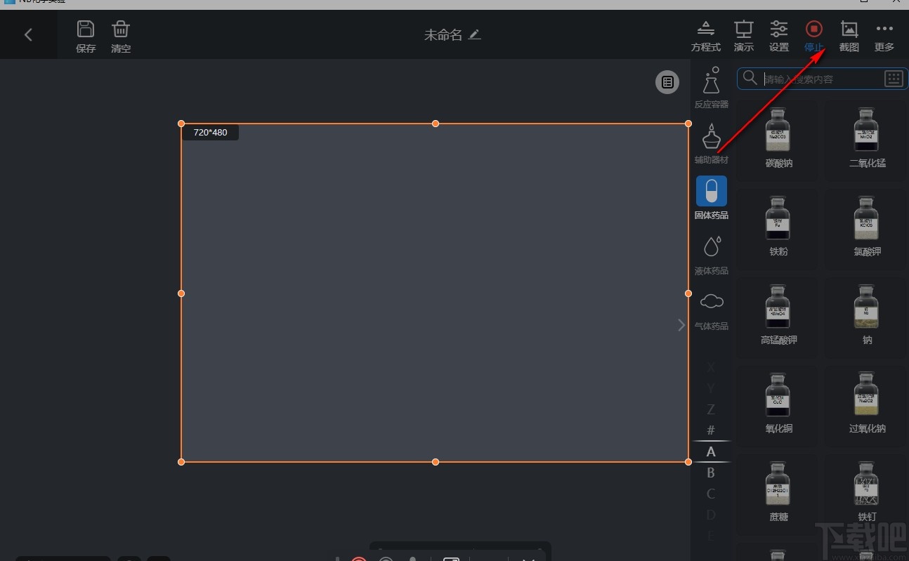Select letter A in the alphabet index
The image size is (909, 561).
click(711, 451)
